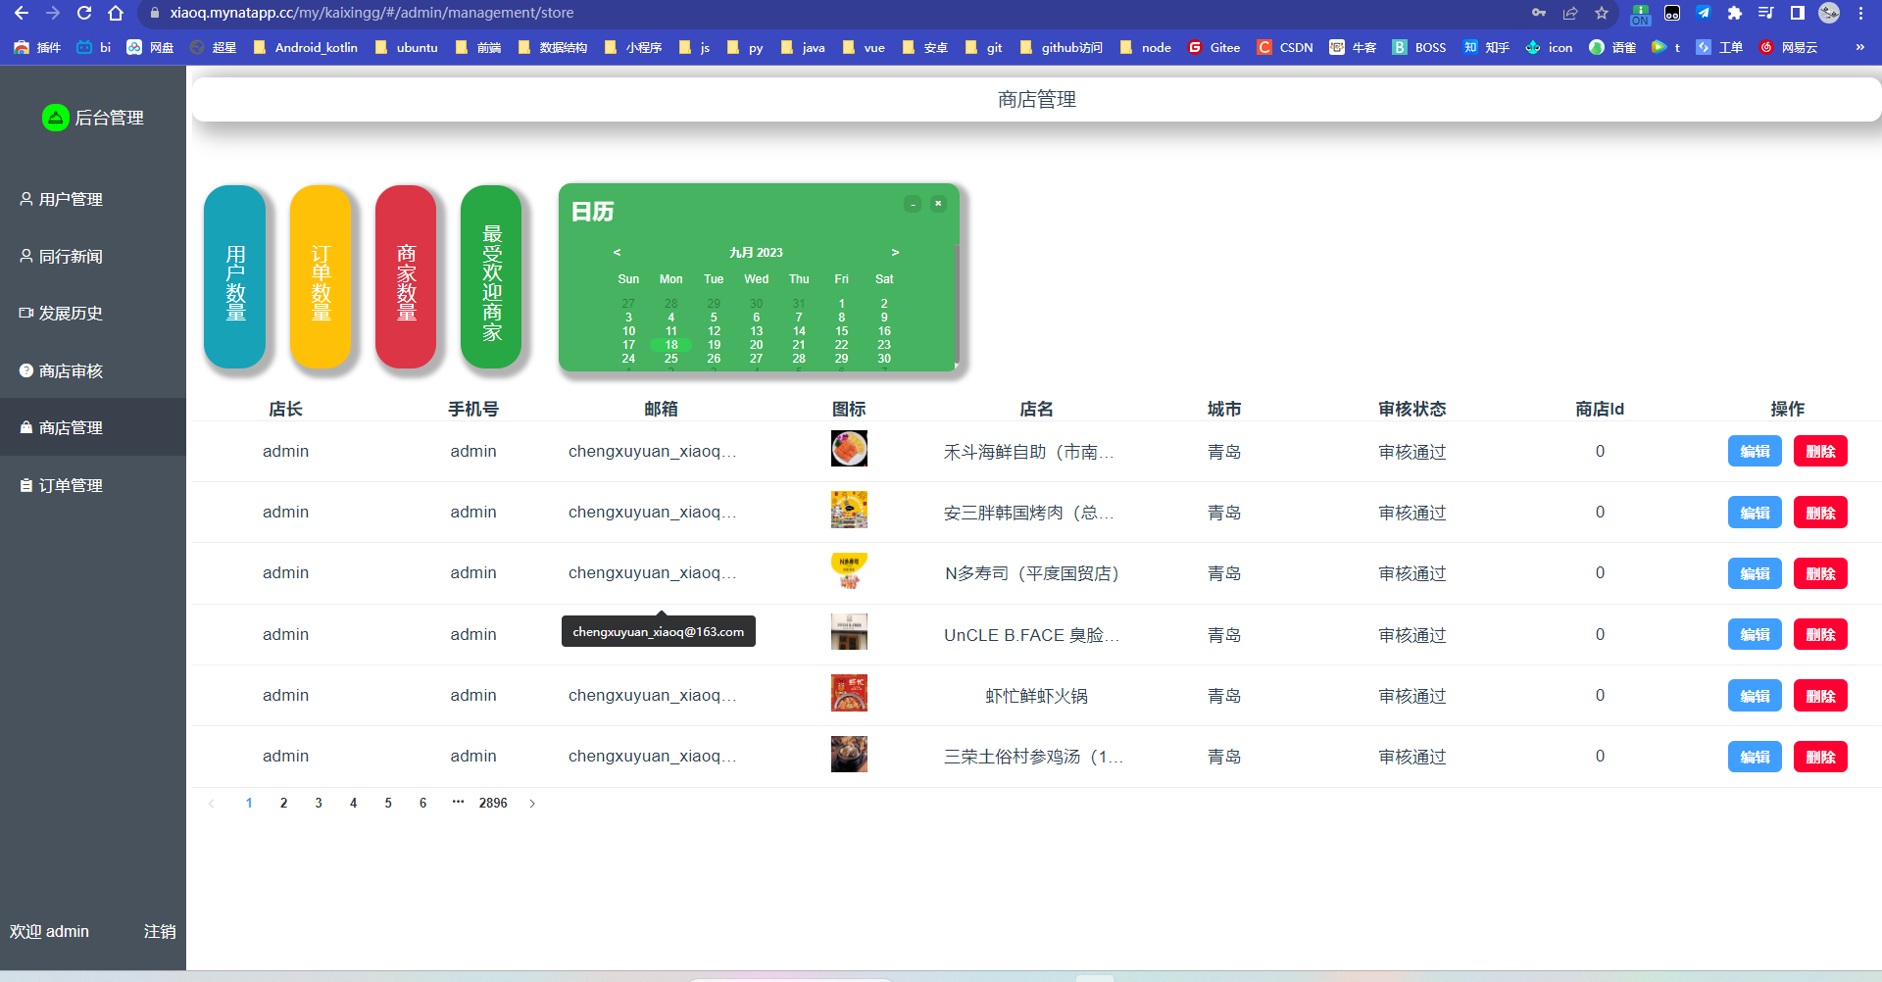Open 发展历史 sidebar item
Viewport: 1882px width, 982px height.
coord(62,314)
